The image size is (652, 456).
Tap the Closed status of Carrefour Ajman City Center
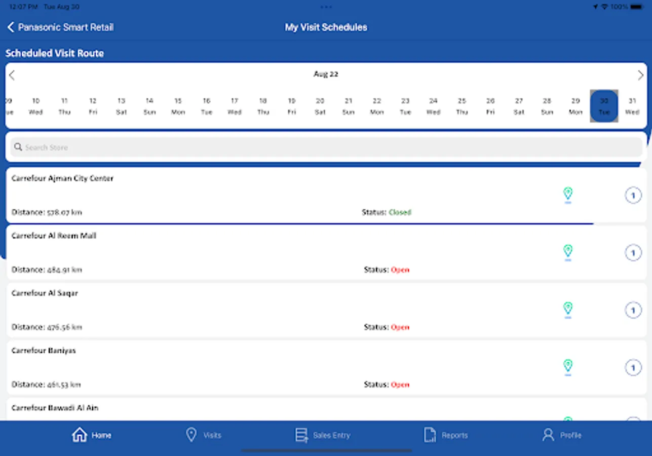[400, 212]
